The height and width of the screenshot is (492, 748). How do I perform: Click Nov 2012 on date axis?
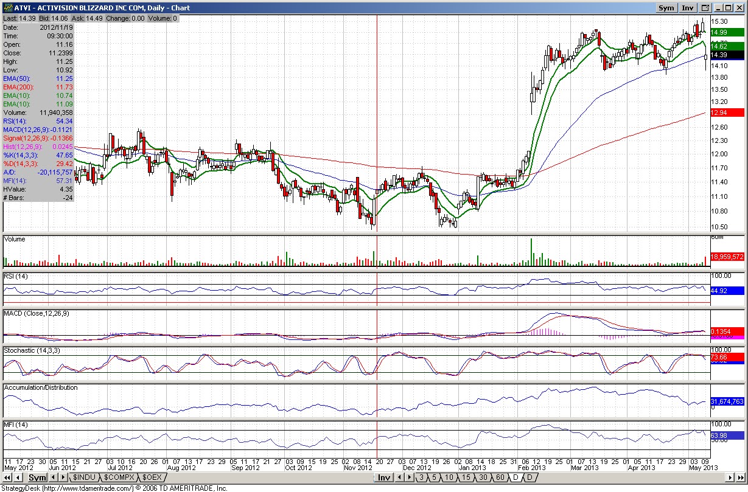point(358,468)
